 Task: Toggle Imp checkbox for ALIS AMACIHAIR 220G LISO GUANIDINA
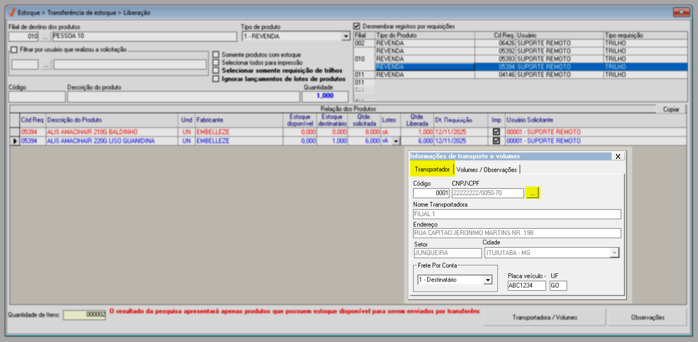496,141
